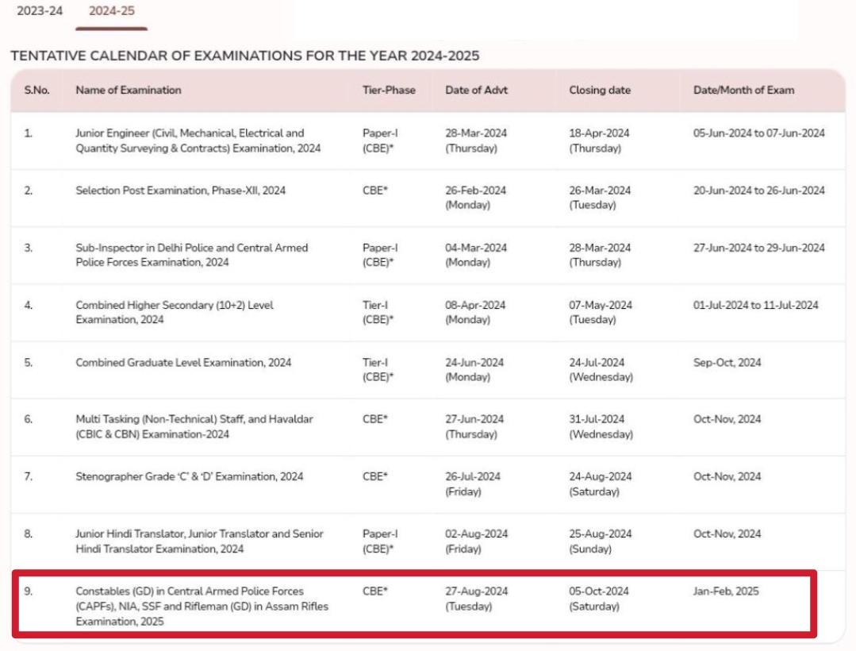Select Selection Post Examination, Phase-XII, 2024 cell
Viewport: 856px width, 651px height.
click(x=180, y=191)
